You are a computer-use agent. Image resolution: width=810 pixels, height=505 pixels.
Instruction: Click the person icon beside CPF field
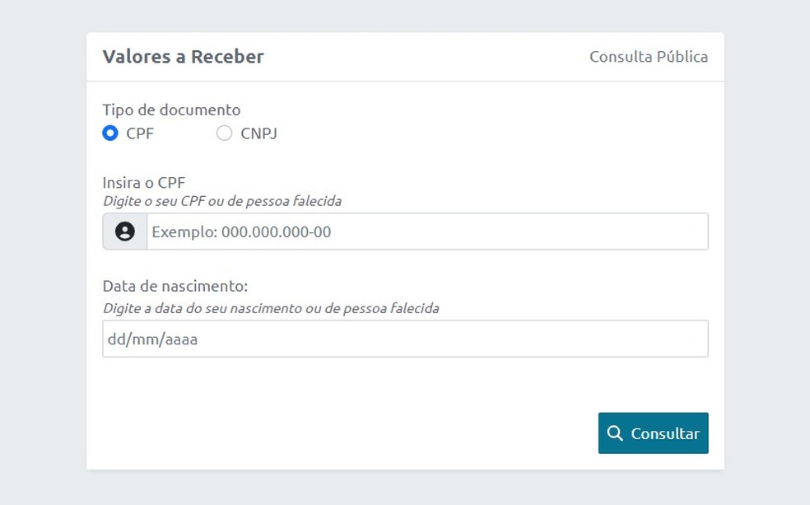(x=124, y=231)
